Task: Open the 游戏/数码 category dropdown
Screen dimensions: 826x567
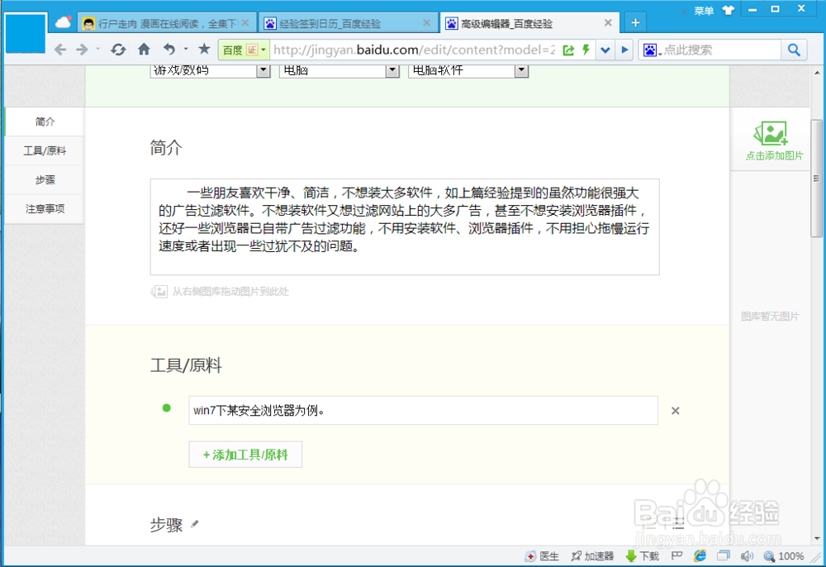Action: coord(263,70)
